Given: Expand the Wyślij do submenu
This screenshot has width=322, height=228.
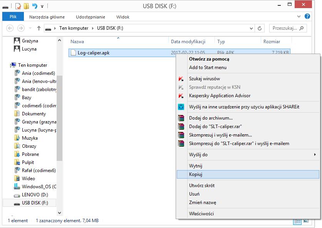Looking at the screenshot, I should coord(248,155).
